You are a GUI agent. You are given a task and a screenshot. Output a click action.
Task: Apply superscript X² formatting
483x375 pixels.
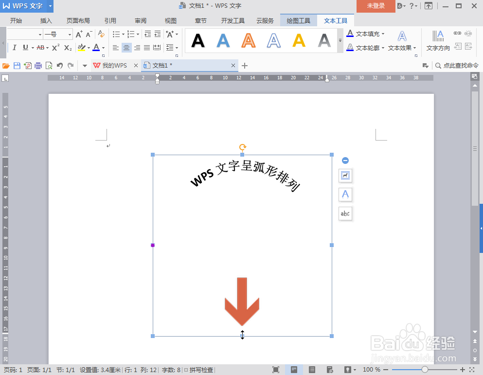56,48
